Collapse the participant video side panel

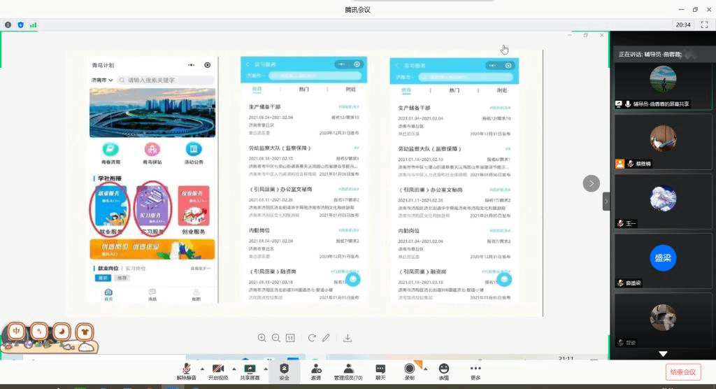[x=606, y=201]
